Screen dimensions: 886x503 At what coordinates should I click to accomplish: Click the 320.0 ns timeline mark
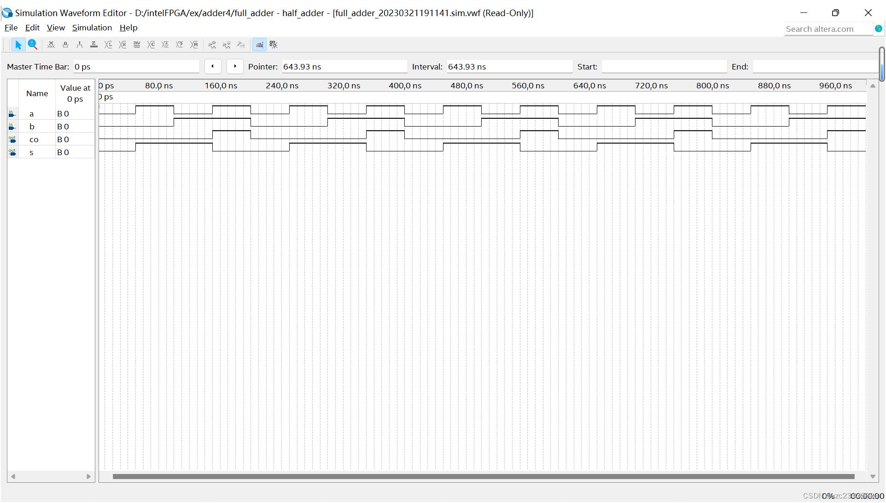click(x=344, y=86)
